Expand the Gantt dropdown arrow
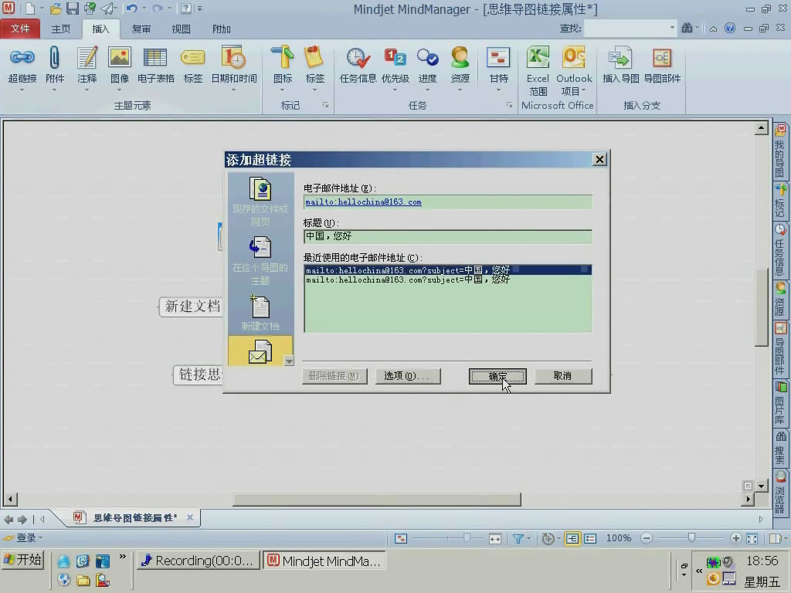Viewport: 791px width, 593px height. (x=498, y=90)
